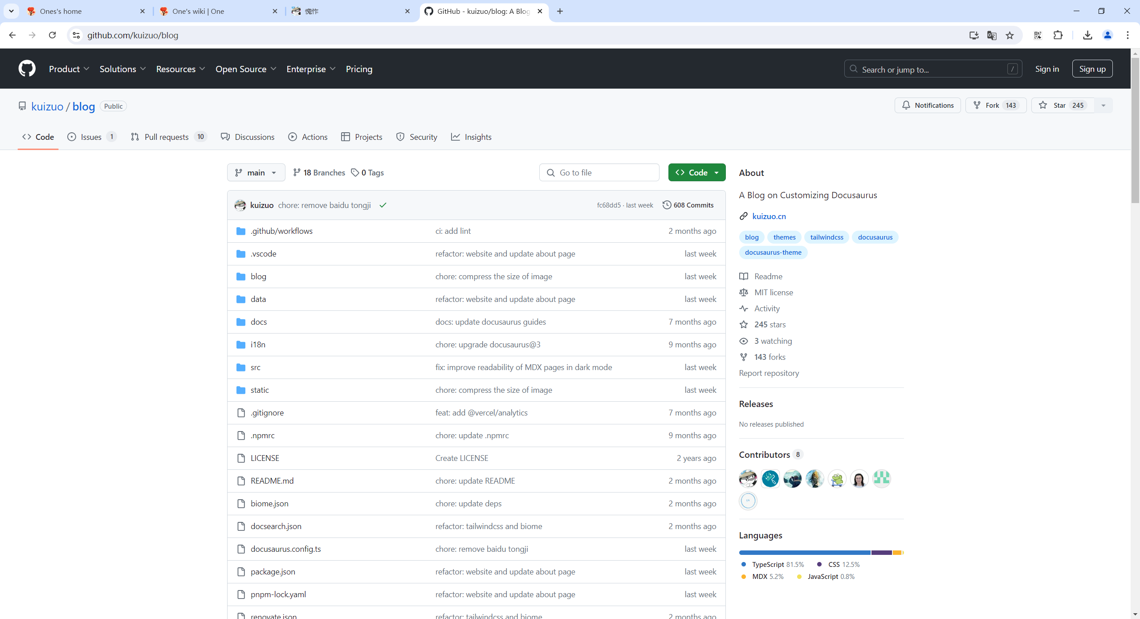
Task: Open the star lists dropdown arrow
Action: [x=1103, y=106]
